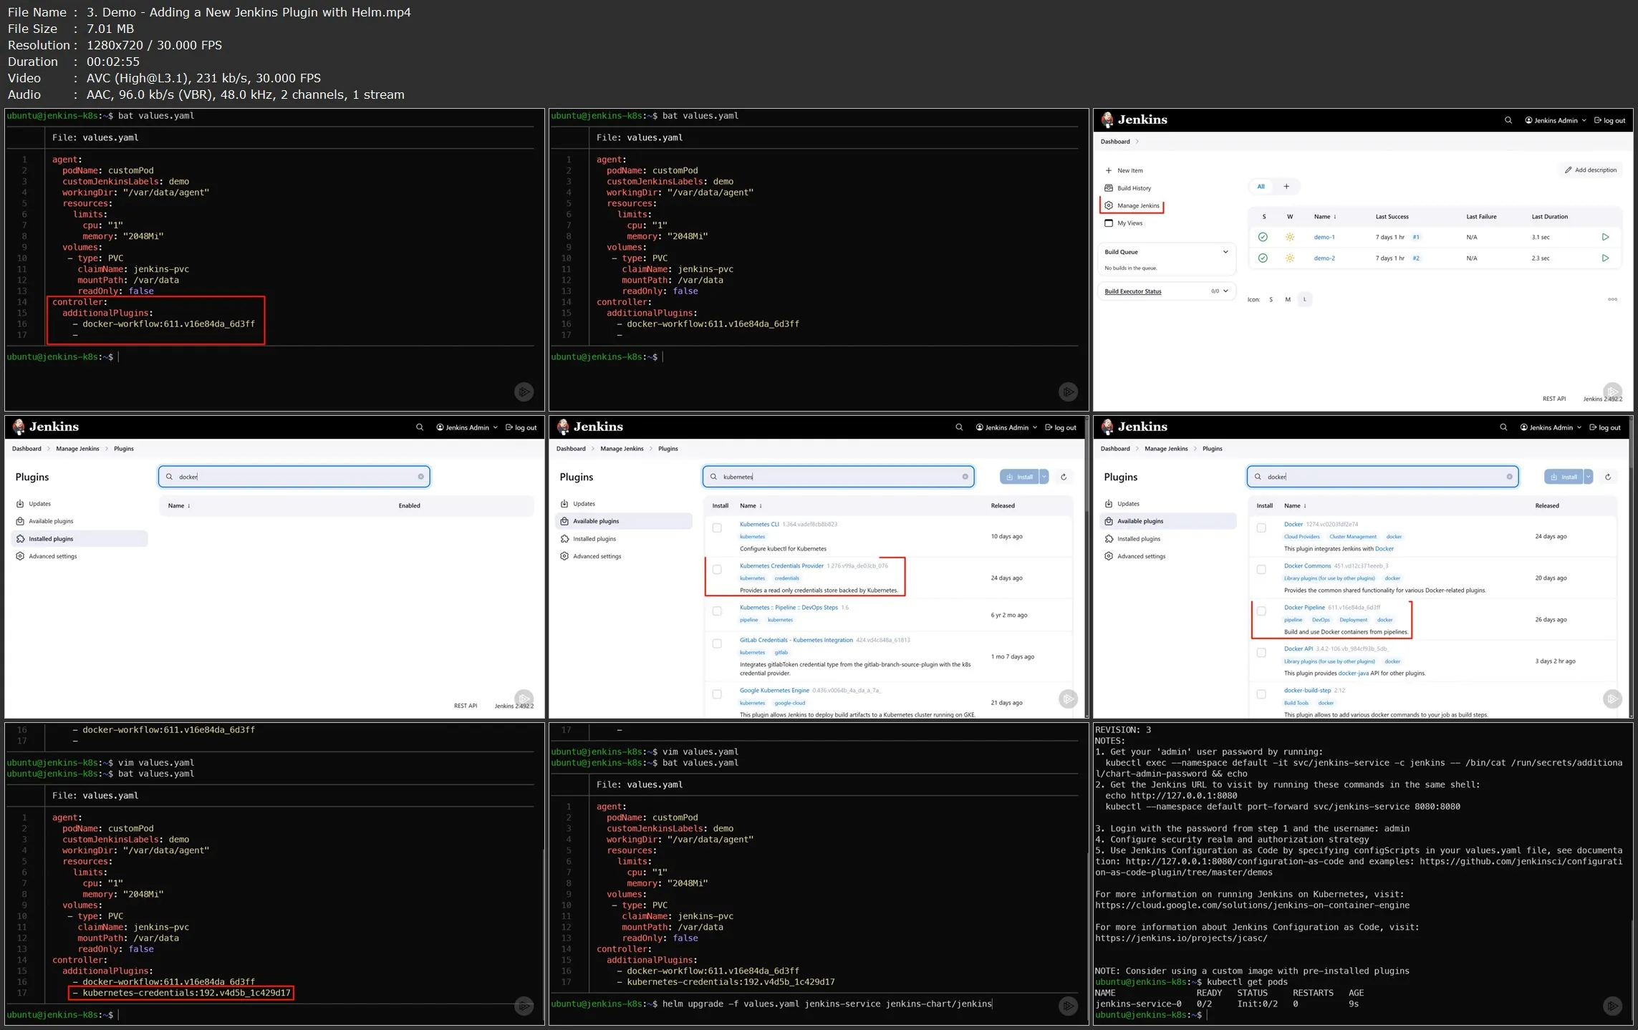
Task: Click the Add description button
Action: pyautogui.click(x=1591, y=170)
